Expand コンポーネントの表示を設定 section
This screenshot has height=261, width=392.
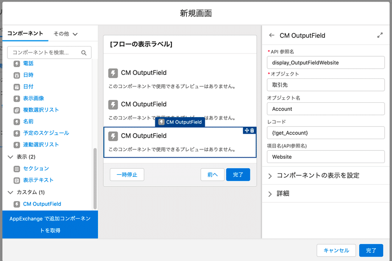click(x=270, y=175)
